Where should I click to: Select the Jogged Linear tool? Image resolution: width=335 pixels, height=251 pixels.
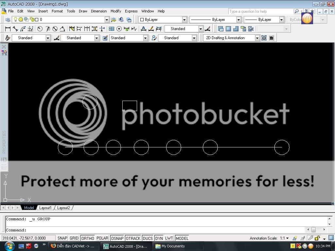pyautogui.click(x=134, y=29)
